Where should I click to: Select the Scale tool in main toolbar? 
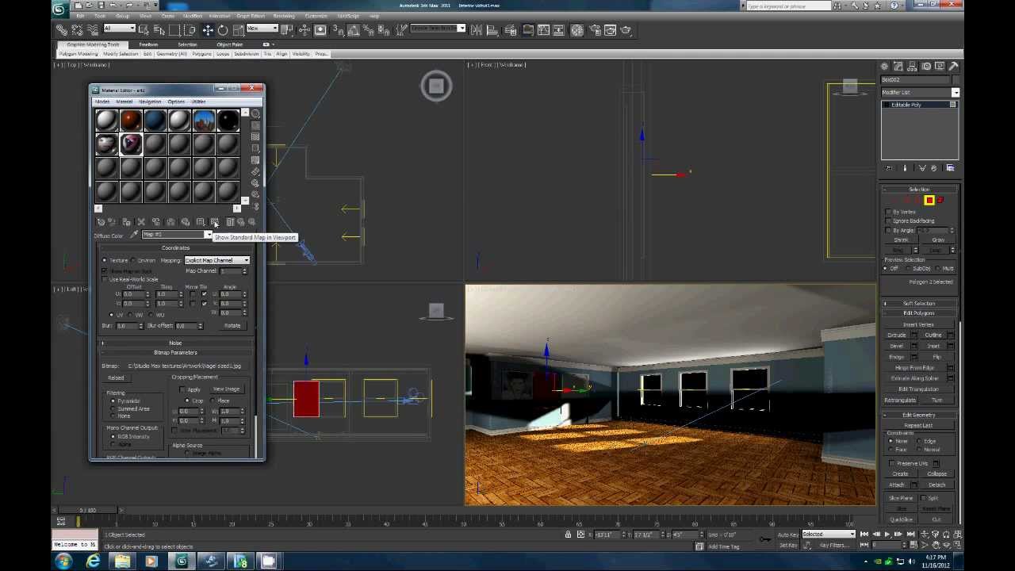(238, 30)
